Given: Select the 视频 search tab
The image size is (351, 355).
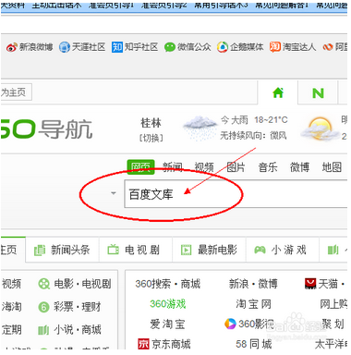Looking at the screenshot, I should pos(204,167).
